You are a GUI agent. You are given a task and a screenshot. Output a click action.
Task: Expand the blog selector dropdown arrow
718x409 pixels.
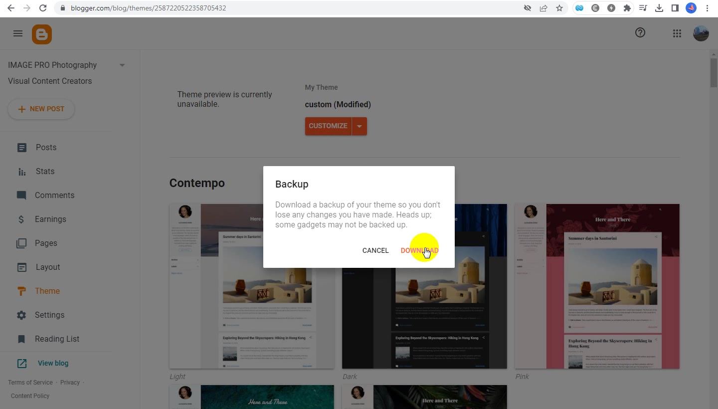(x=122, y=65)
